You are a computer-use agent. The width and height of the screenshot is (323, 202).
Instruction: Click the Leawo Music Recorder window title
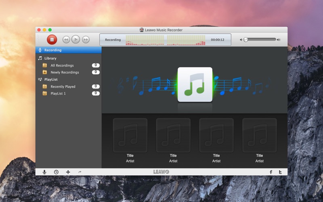click(164, 30)
